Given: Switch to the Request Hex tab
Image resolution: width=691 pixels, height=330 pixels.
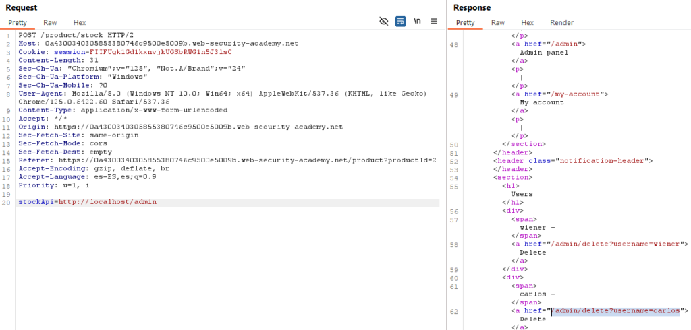Looking at the screenshot, I should point(80,22).
